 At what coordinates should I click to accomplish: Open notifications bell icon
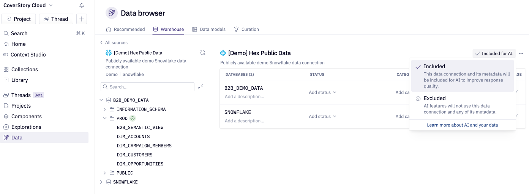pyautogui.click(x=82, y=5)
